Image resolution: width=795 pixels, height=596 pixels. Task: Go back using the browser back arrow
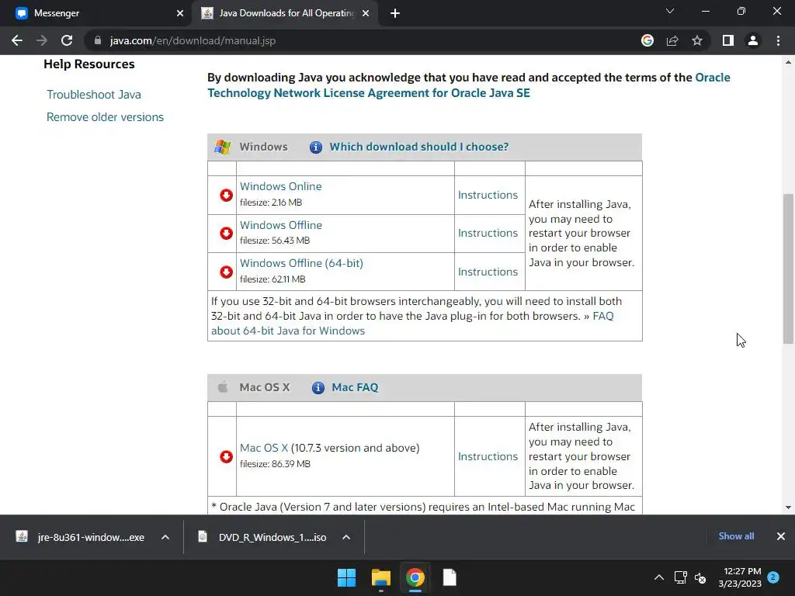17,40
